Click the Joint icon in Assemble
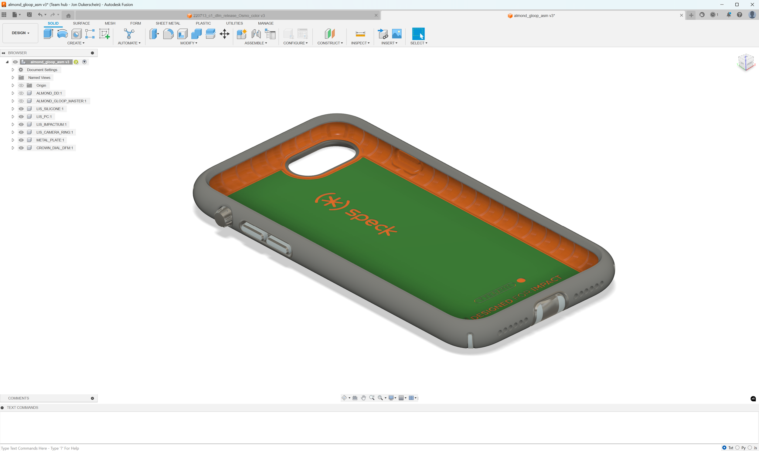The height and width of the screenshot is (451, 759). coord(256,33)
